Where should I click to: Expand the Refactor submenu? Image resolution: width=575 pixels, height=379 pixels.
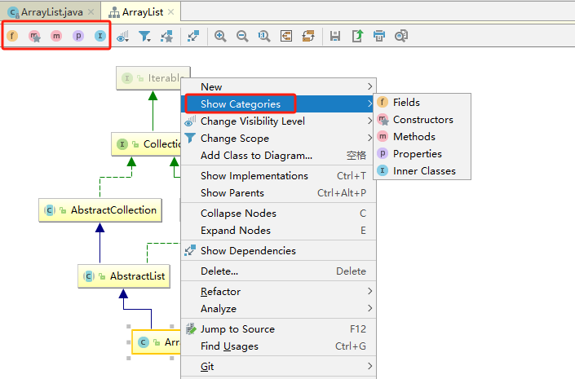point(279,292)
